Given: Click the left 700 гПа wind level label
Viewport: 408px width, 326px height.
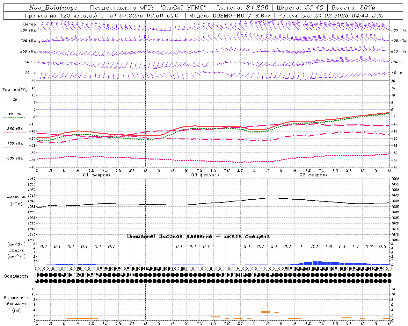Looking at the screenshot, I should tap(28, 41).
